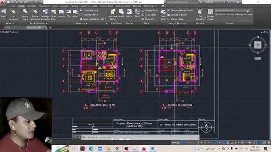Open Chrome from the taskbar
This screenshot has height=152, width=271.
click(117, 149)
